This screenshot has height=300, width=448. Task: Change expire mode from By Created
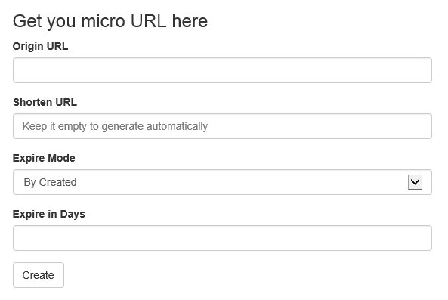[222, 182]
